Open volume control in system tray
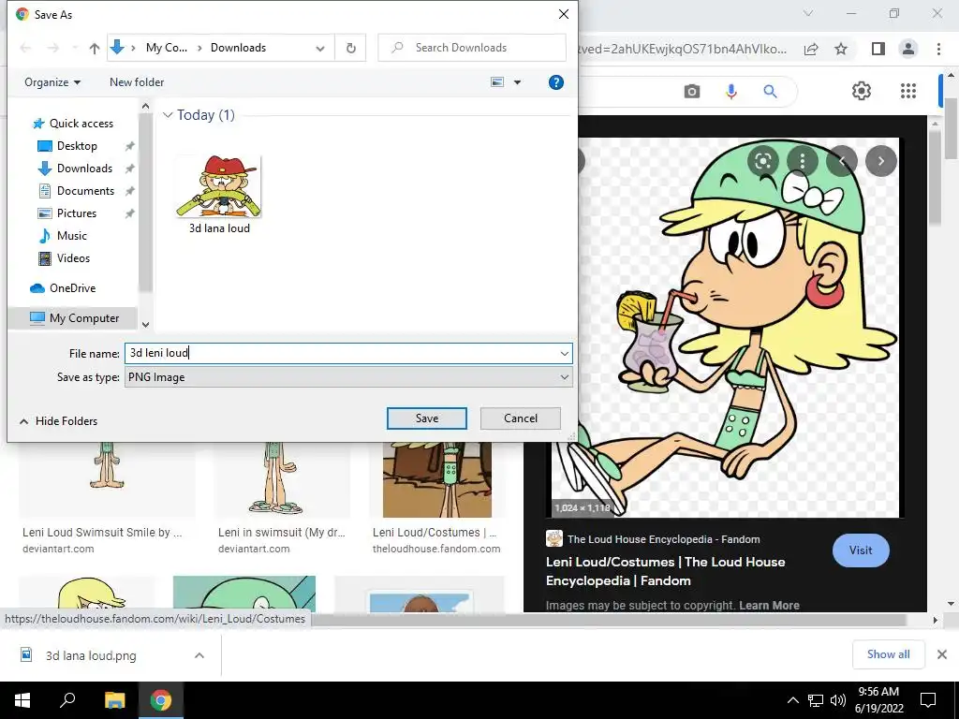 coord(838,700)
